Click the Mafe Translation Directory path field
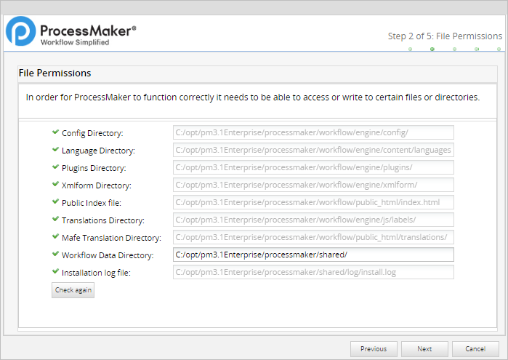The width and height of the screenshot is (508, 360). (313, 237)
